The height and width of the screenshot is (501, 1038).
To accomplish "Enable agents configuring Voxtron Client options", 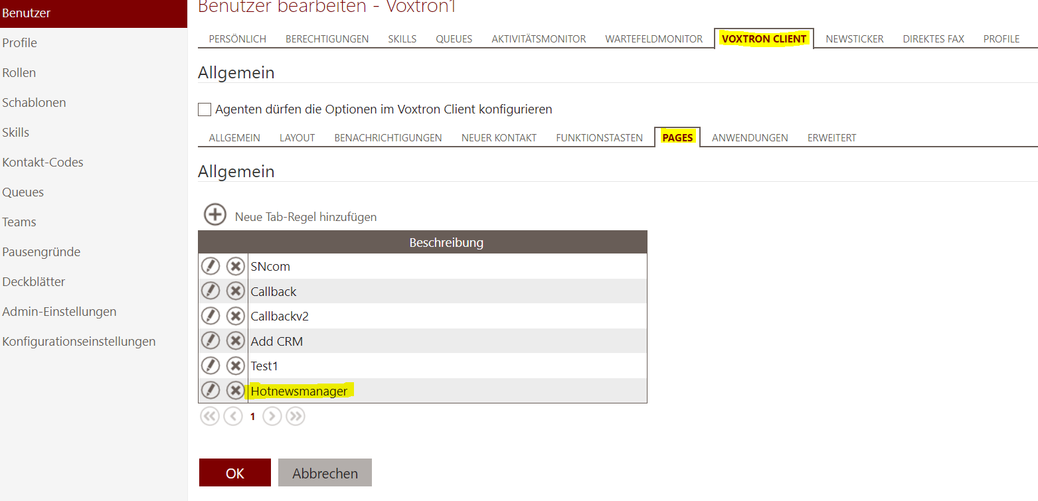I will (205, 109).
